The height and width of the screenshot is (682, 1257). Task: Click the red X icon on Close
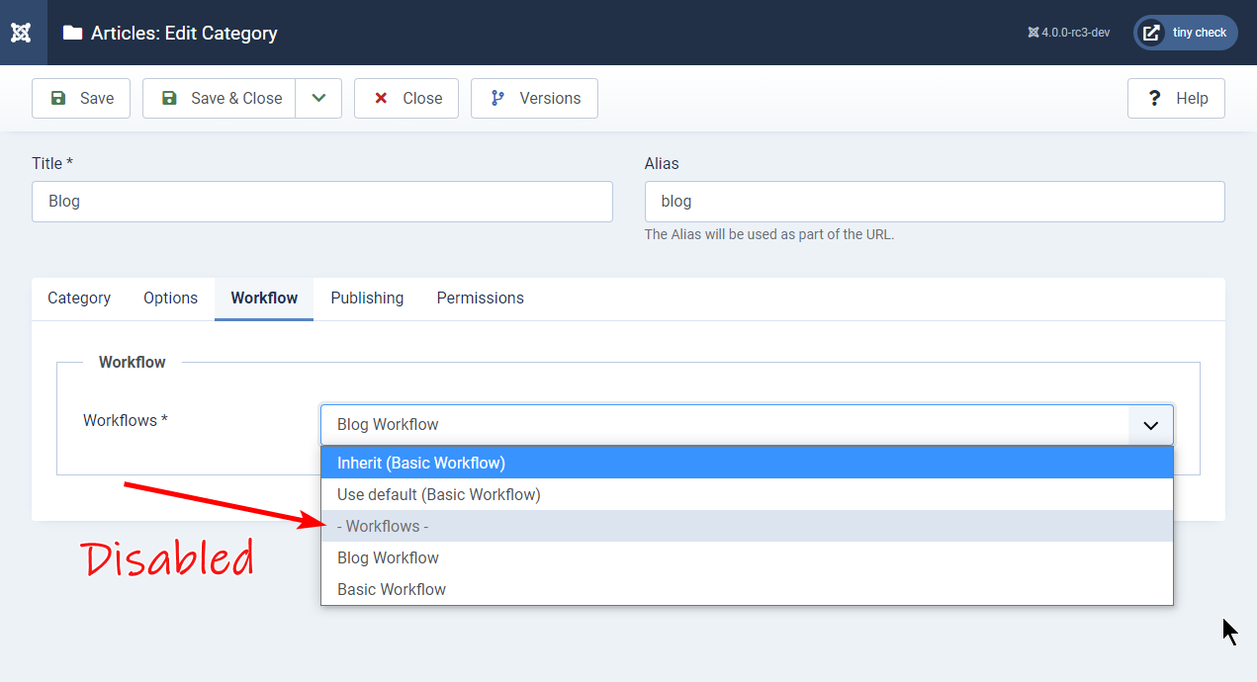(x=380, y=98)
